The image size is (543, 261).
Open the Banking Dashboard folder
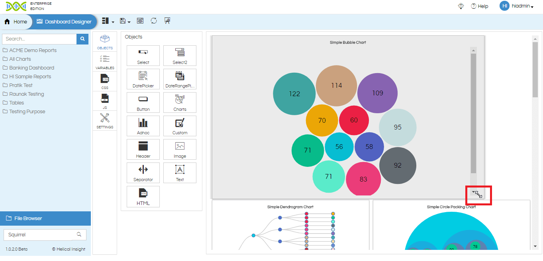[29, 68]
